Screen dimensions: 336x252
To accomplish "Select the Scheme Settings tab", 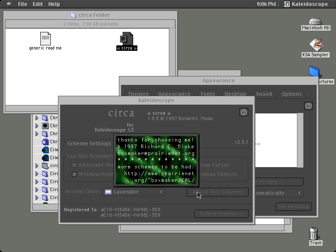I will 89,144.
